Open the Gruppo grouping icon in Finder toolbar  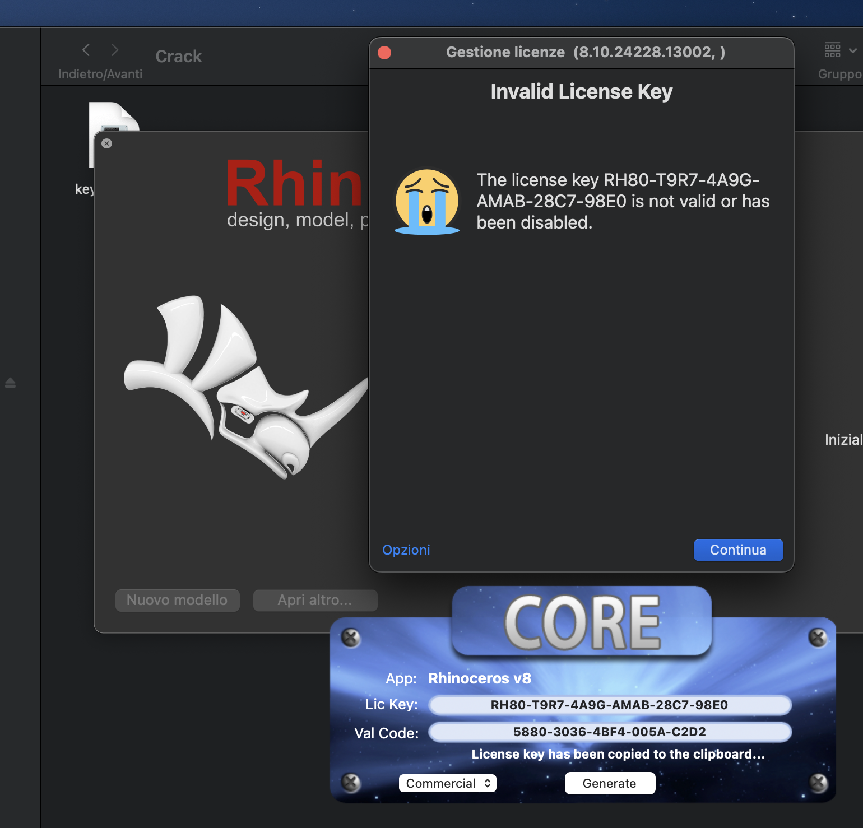[x=832, y=50]
